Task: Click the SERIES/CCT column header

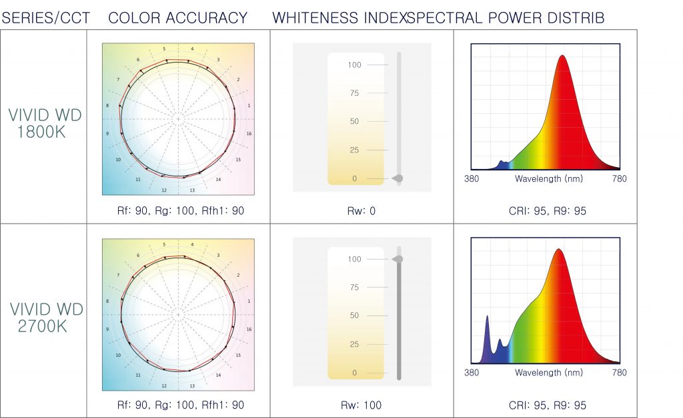Action: pyautogui.click(x=46, y=18)
